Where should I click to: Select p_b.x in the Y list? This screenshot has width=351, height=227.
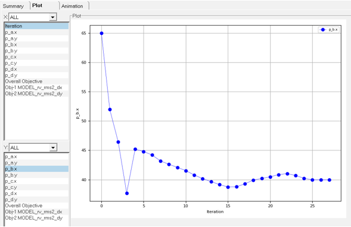(36, 169)
